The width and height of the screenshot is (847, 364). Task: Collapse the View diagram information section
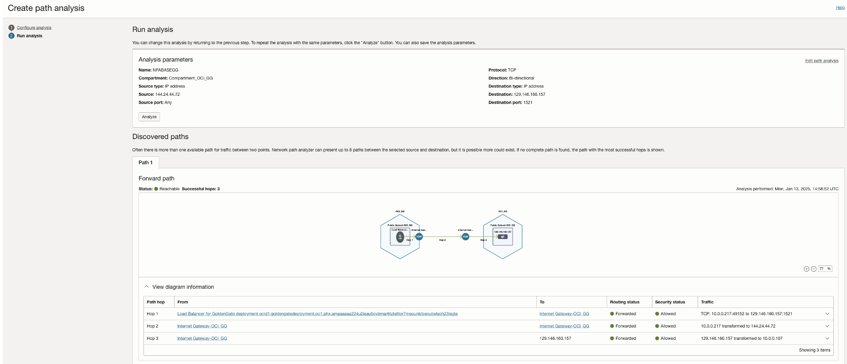pos(147,287)
